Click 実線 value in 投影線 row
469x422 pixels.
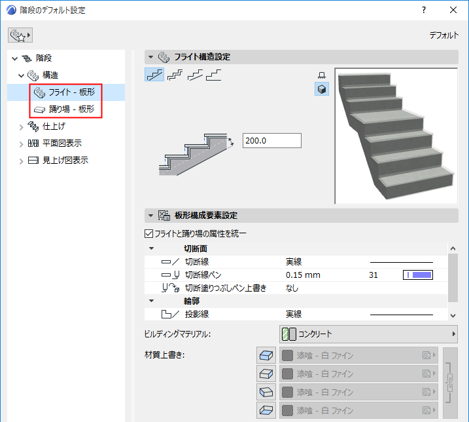tap(294, 314)
